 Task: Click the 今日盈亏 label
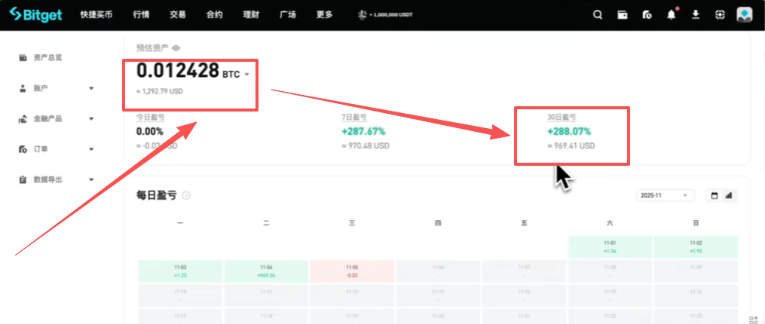(150, 118)
